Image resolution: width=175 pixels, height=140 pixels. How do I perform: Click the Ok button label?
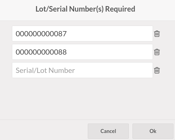[x=153, y=131]
